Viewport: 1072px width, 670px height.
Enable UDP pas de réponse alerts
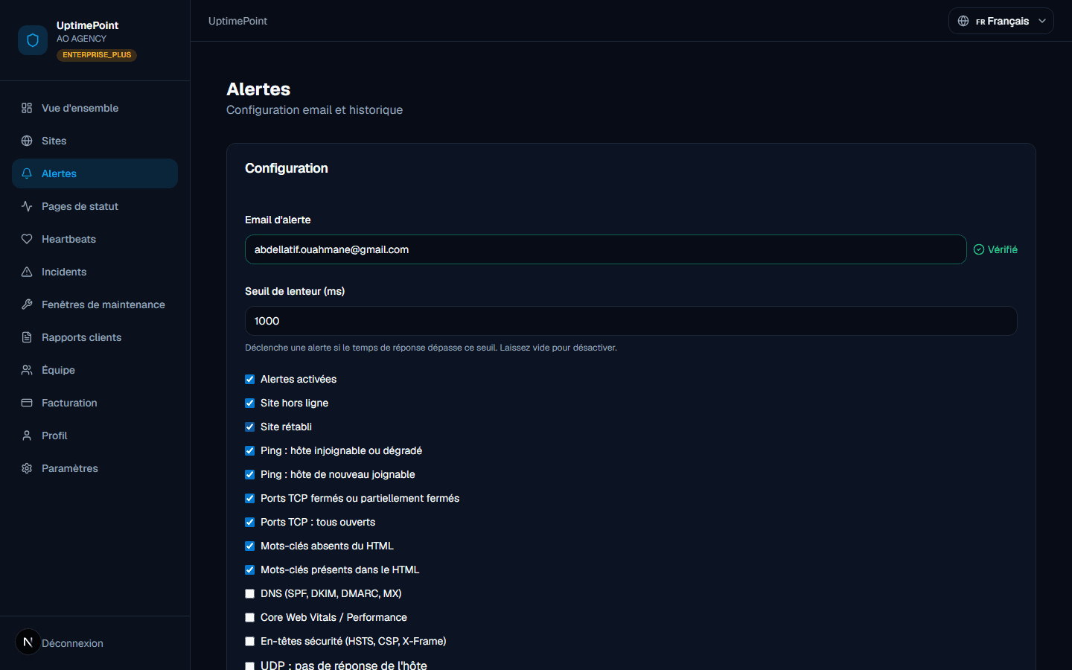coord(250,666)
